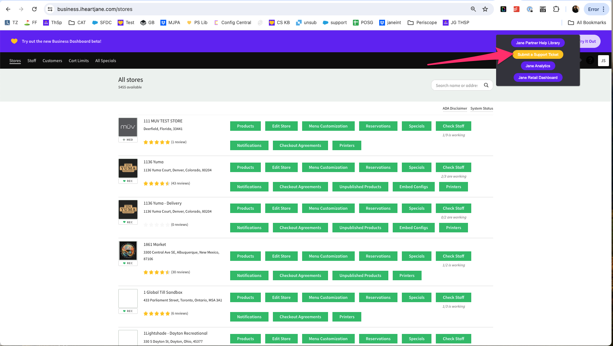Open the Error menu dropdown in Chrome
Screen dimensions: 613x346
(596, 9)
